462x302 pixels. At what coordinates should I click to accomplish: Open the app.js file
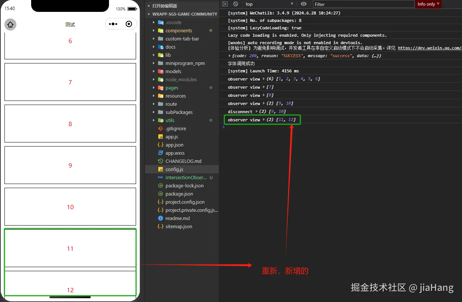pos(182,137)
